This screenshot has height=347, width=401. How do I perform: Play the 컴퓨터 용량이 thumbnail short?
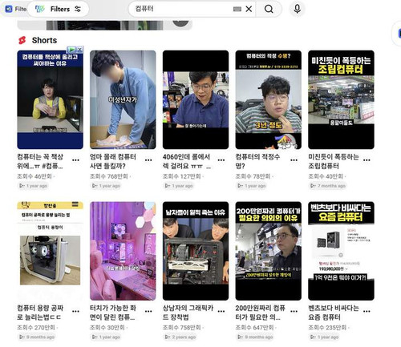tap(51, 251)
